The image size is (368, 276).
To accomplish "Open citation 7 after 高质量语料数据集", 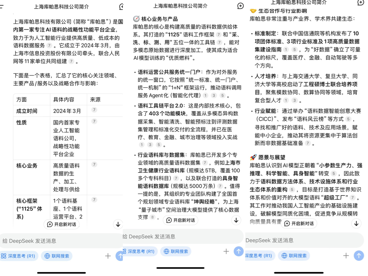I will [x=205, y=162].
